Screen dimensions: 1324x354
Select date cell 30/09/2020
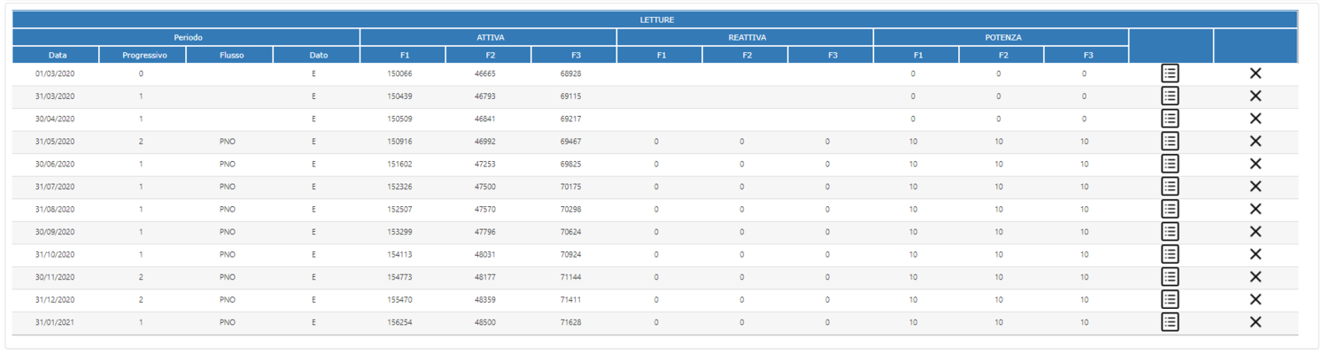pos(55,232)
